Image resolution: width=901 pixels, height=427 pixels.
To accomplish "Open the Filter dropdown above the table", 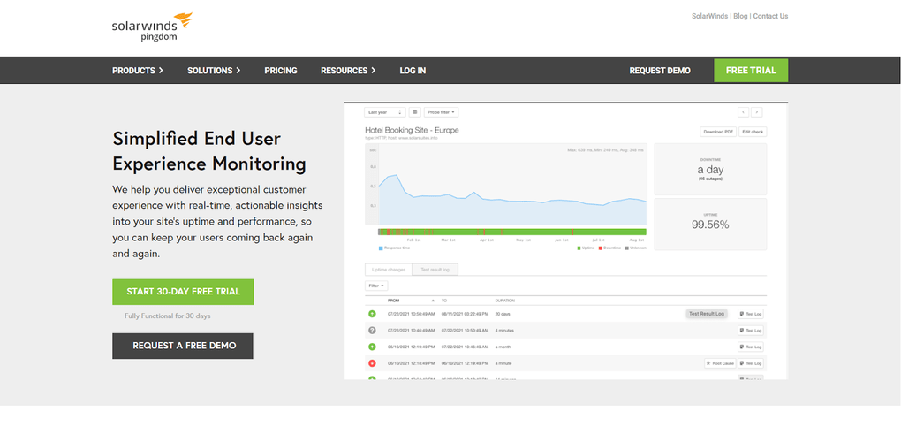I will (376, 286).
